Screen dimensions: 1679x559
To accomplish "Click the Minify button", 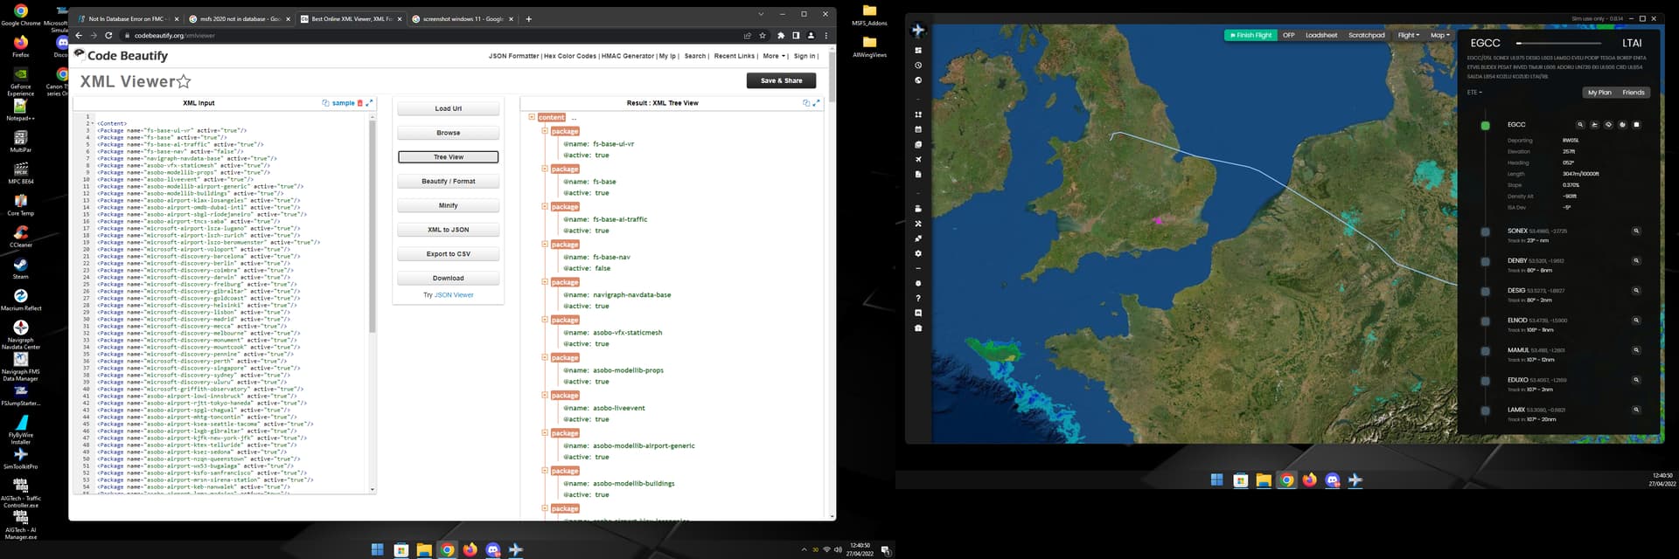I will pyautogui.click(x=449, y=206).
